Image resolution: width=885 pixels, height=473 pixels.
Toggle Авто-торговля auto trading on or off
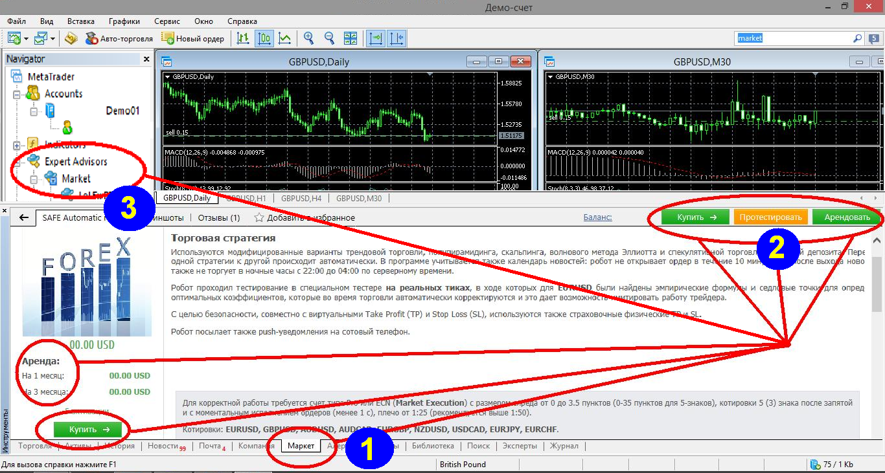(119, 38)
